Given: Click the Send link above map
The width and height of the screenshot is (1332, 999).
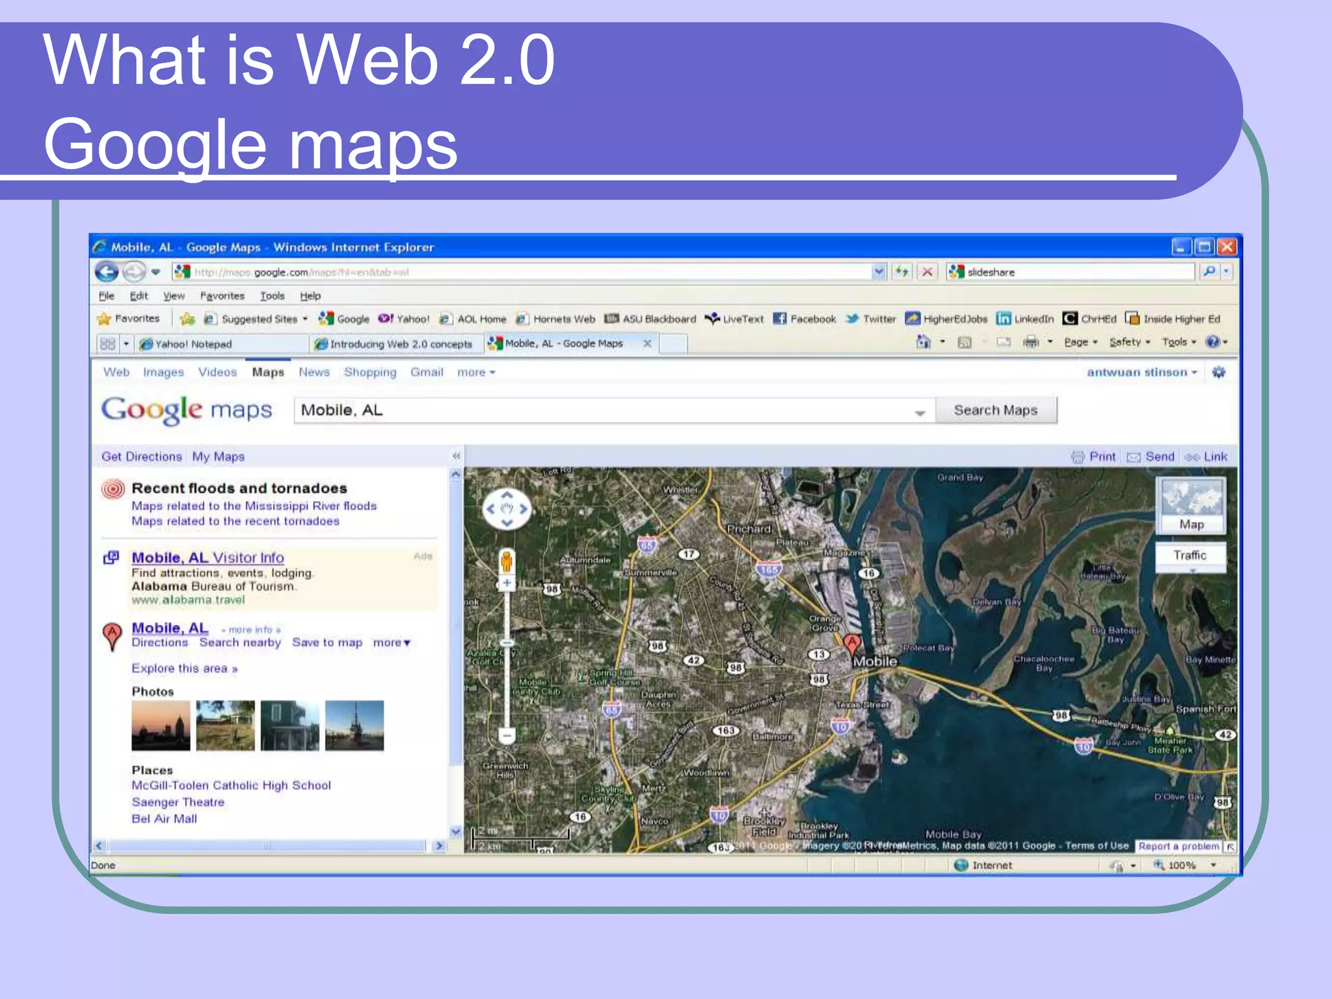Looking at the screenshot, I should coord(1151,457).
